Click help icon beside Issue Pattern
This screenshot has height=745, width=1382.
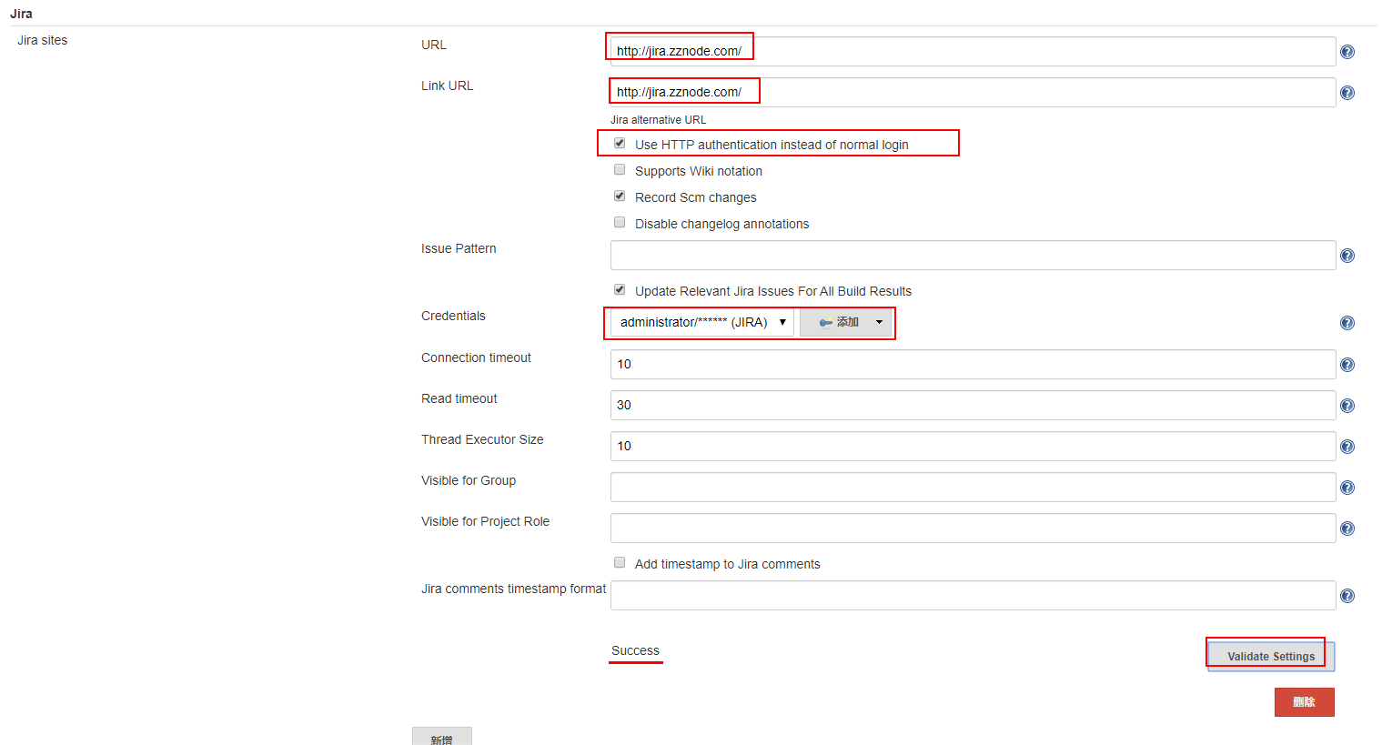click(1347, 256)
